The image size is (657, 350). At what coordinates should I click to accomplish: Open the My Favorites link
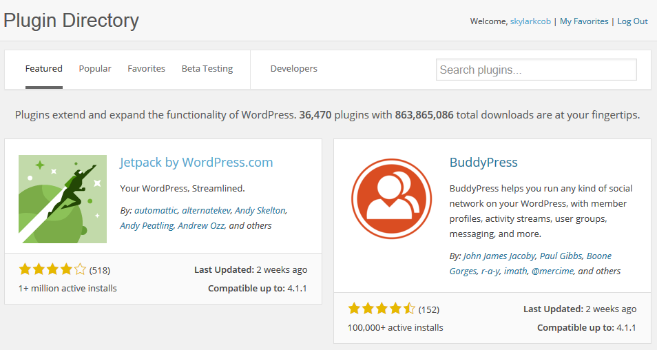coord(584,21)
